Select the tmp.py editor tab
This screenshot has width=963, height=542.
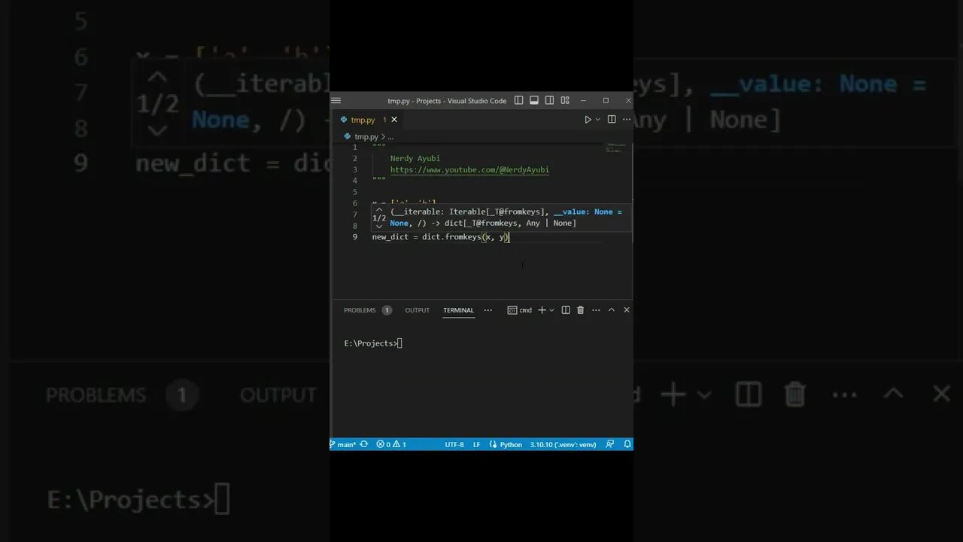pyautogui.click(x=363, y=120)
